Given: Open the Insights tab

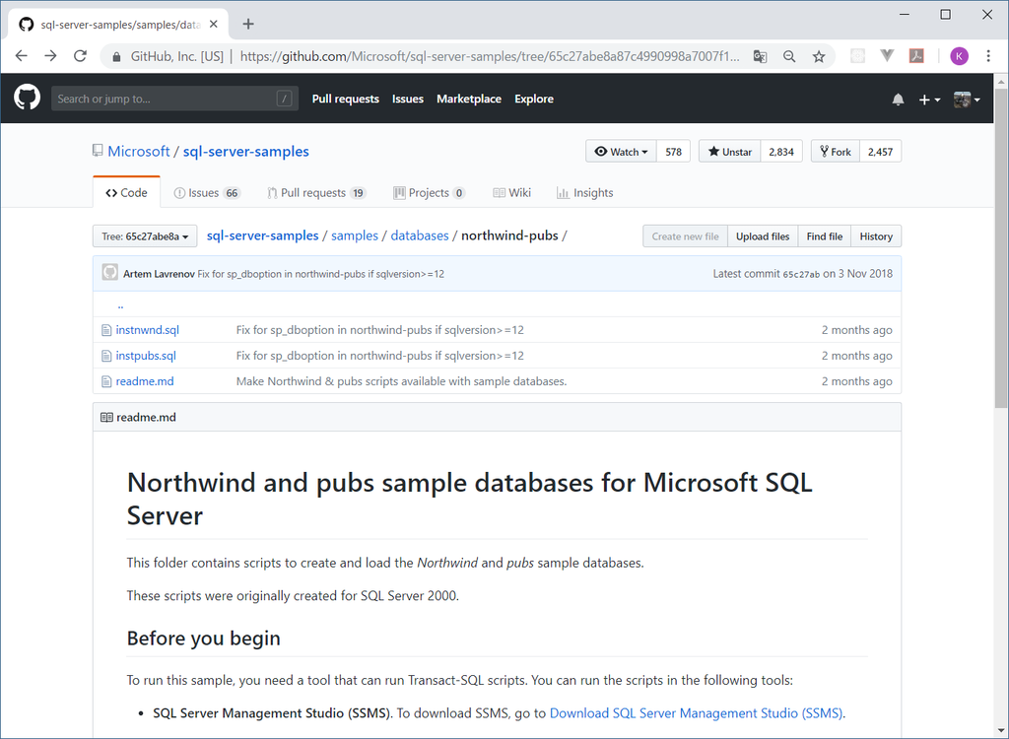Looking at the screenshot, I should (585, 192).
